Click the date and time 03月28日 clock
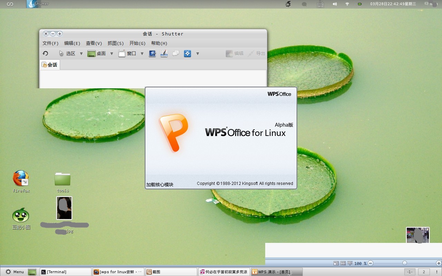The height and width of the screenshot is (276, 442). tap(393, 4)
